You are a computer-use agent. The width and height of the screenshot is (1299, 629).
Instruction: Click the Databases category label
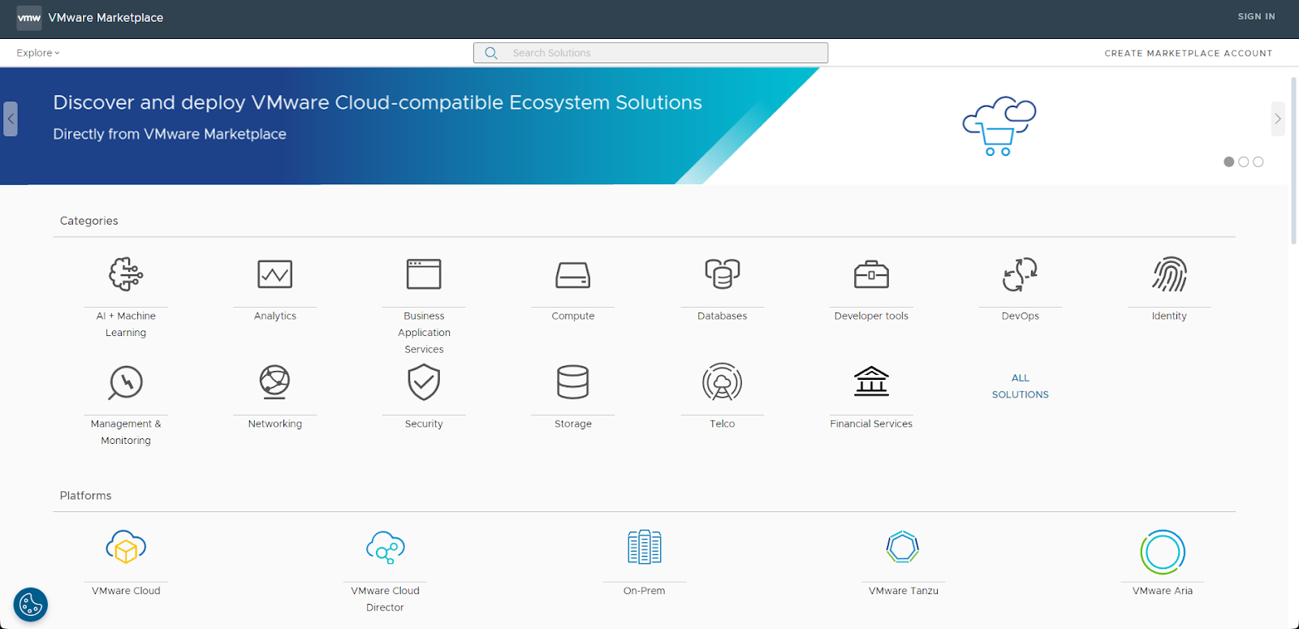(722, 316)
